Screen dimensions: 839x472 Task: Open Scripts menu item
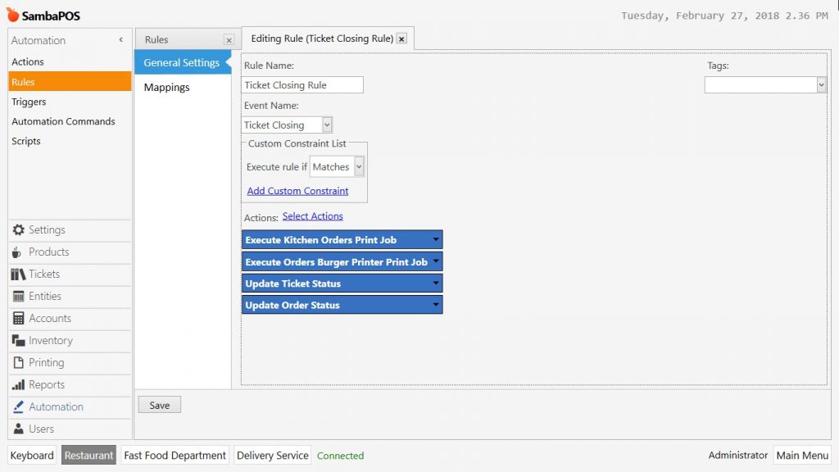(x=70, y=141)
